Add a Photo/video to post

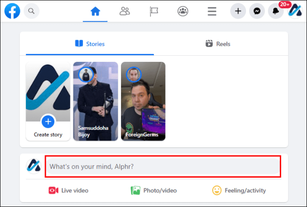pos(153,191)
